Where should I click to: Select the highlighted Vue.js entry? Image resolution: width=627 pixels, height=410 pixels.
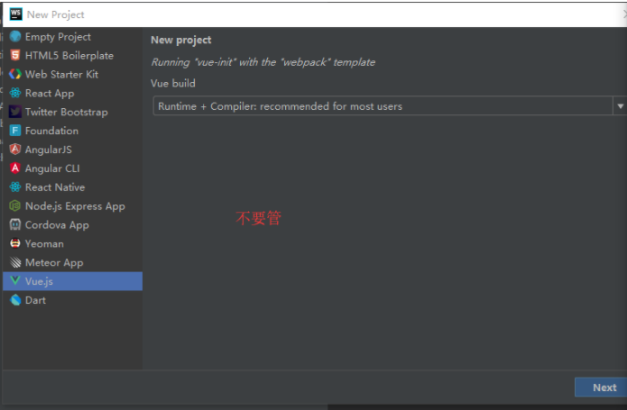tap(72, 281)
